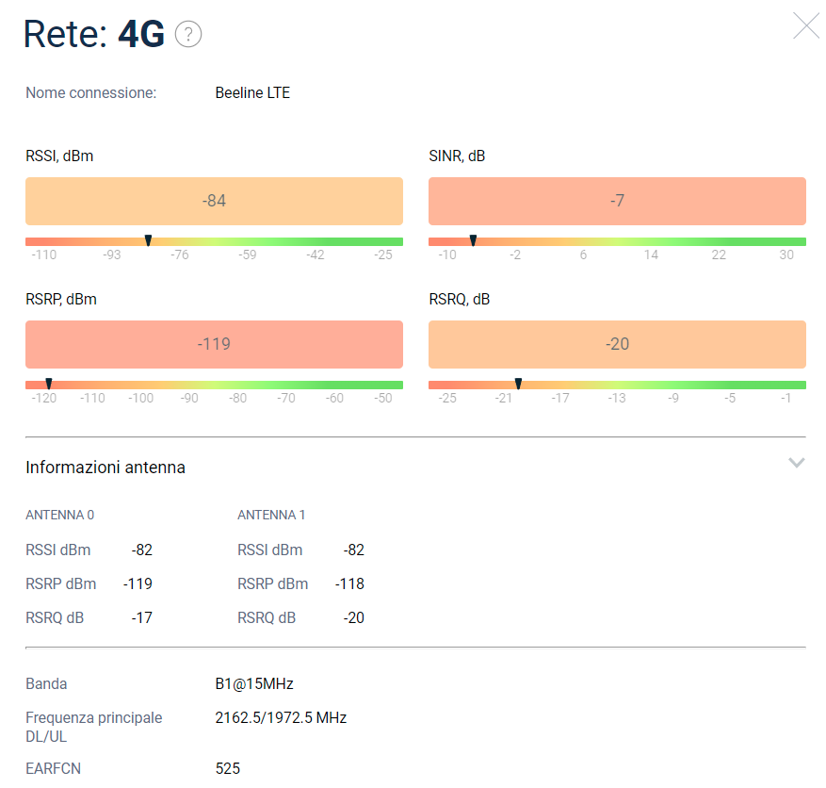Click Antenna 0 RSRQ value -17
This screenshot has height=788, width=826.
pos(141,618)
